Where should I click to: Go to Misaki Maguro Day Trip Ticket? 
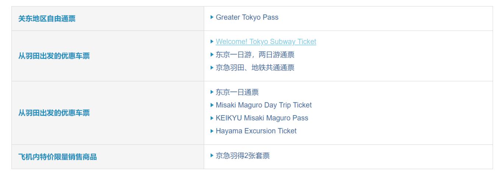click(x=263, y=105)
